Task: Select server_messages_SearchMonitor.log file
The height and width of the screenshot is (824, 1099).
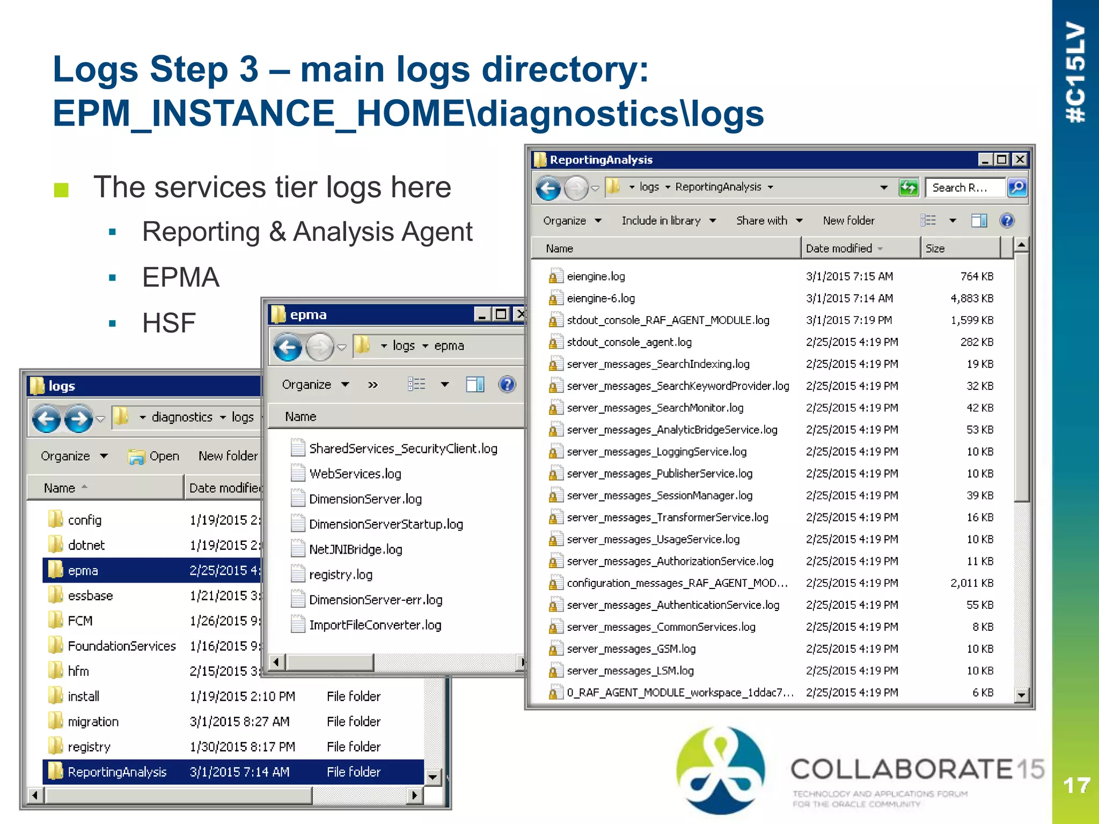Action: click(x=655, y=408)
